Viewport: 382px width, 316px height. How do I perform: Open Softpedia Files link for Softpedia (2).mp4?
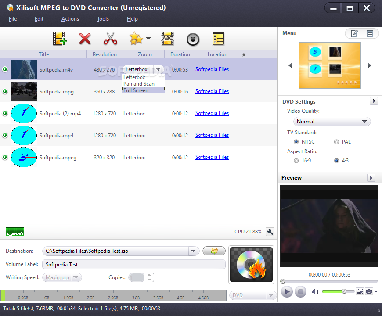pyautogui.click(x=212, y=113)
